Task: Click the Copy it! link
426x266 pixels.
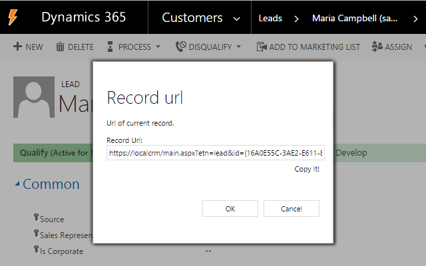Action: point(307,169)
